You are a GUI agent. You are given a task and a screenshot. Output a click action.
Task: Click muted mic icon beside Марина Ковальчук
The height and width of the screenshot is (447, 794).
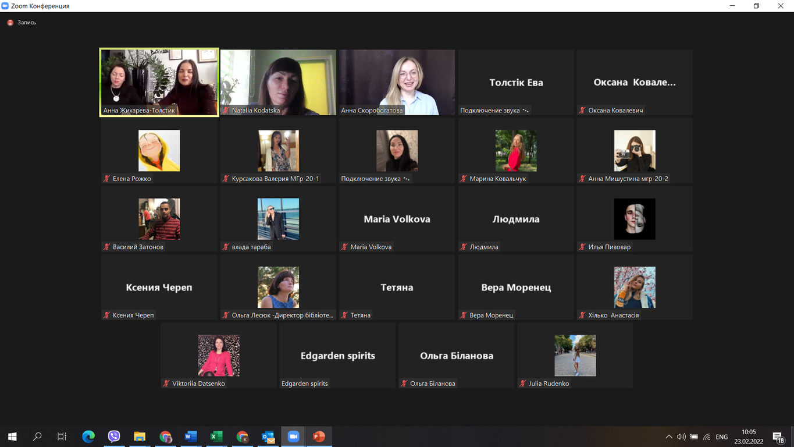pyautogui.click(x=464, y=179)
